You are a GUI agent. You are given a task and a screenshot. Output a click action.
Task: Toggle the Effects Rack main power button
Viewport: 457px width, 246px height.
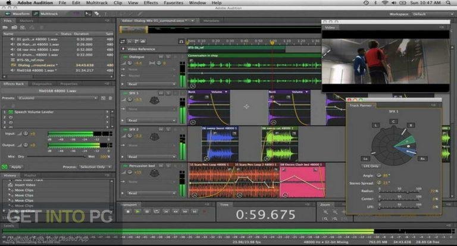pos(4,167)
